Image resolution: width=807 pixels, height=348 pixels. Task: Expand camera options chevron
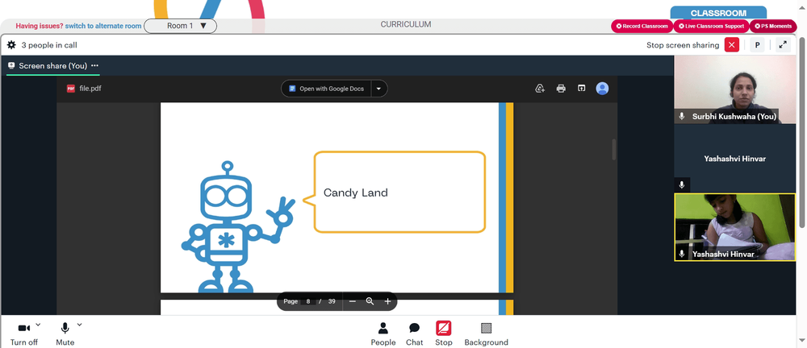38,325
